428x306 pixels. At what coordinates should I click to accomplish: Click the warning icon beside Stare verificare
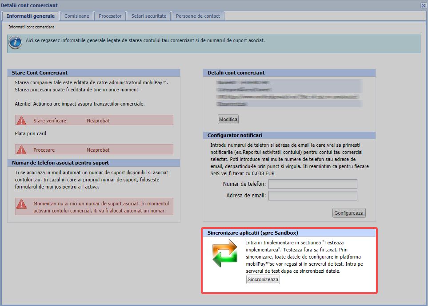pos(21,120)
